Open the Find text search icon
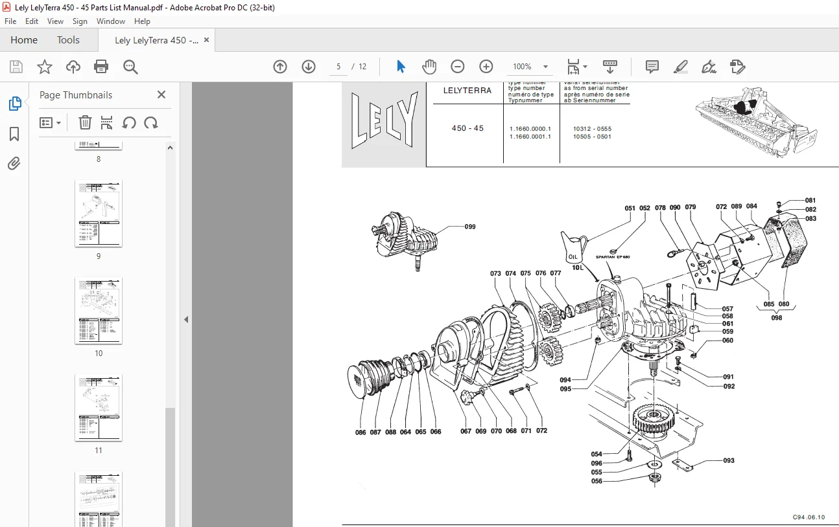The width and height of the screenshot is (839, 527). point(130,67)
